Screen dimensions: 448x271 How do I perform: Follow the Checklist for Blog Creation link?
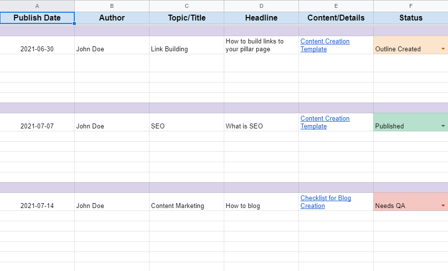pos(325,202)
